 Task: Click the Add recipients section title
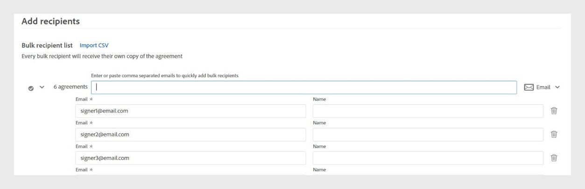point(50,21)
